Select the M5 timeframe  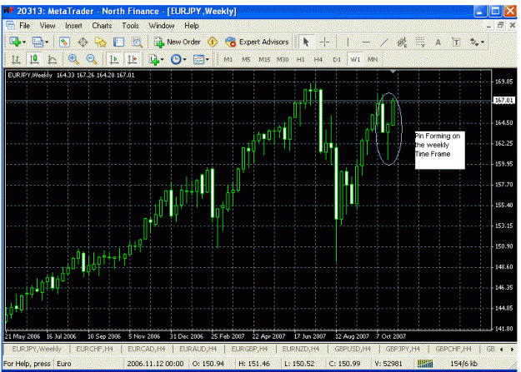246,59
